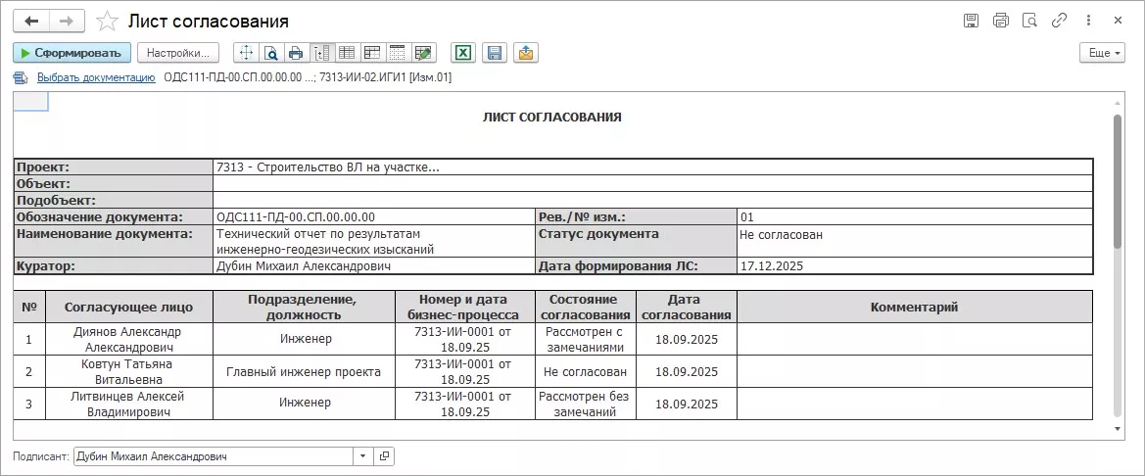Copy link via chain icon in header

pos(1059,21)
